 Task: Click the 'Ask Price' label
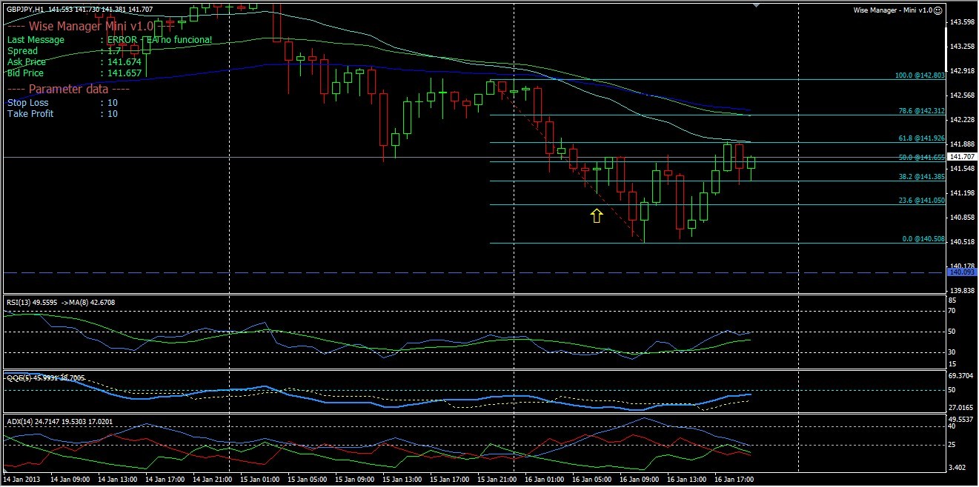27,62
